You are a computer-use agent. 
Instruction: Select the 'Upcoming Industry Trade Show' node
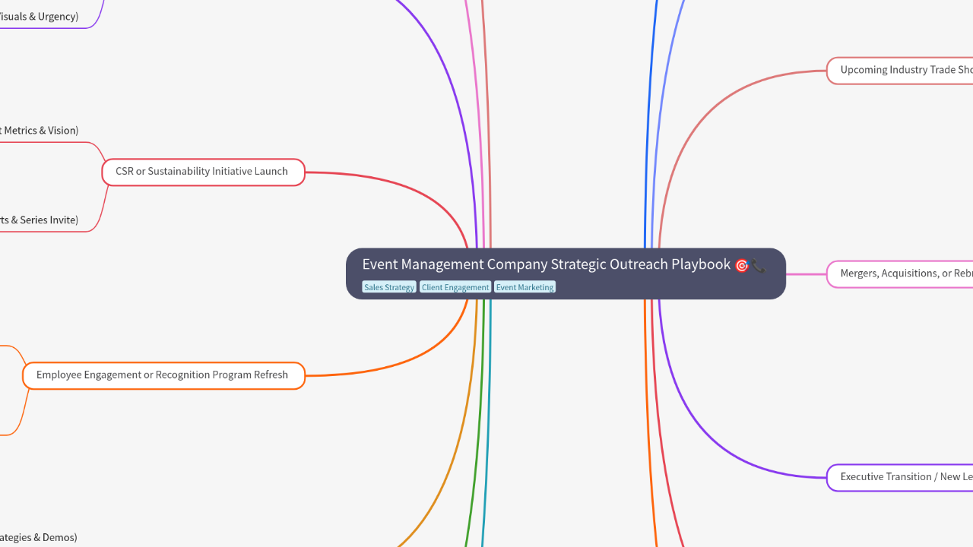(x=905, y=70)
